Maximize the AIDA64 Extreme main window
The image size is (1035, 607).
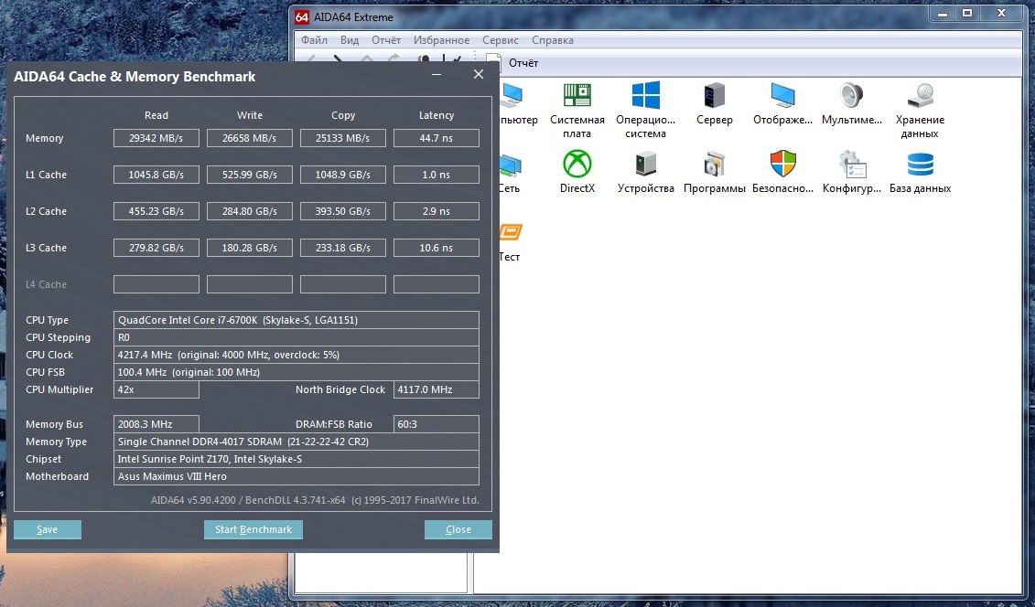point(967,13)
